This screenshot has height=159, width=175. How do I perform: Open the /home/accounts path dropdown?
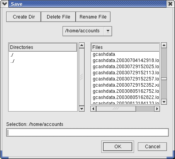coord(87,31)
